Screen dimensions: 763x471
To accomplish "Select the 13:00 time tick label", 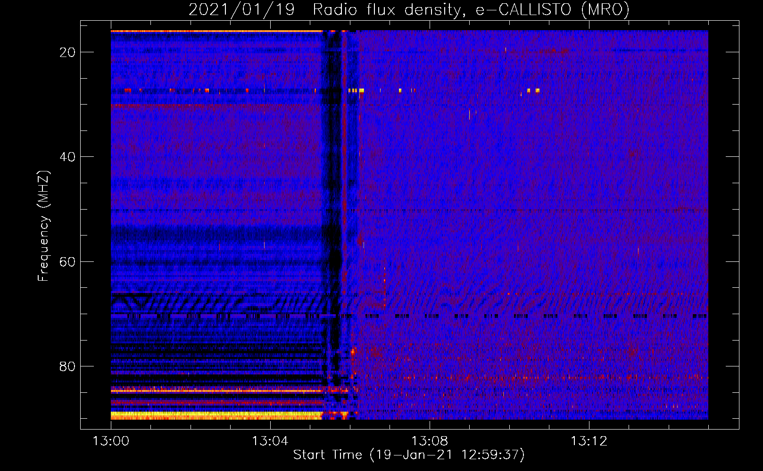I will point(111,441).
